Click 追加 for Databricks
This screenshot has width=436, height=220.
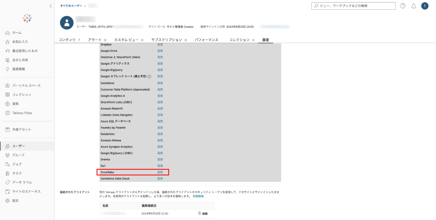pos(160,134)
